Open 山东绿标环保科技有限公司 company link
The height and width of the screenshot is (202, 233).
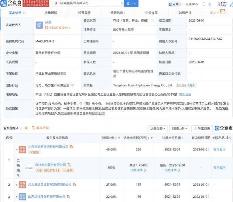pos(47,197)
